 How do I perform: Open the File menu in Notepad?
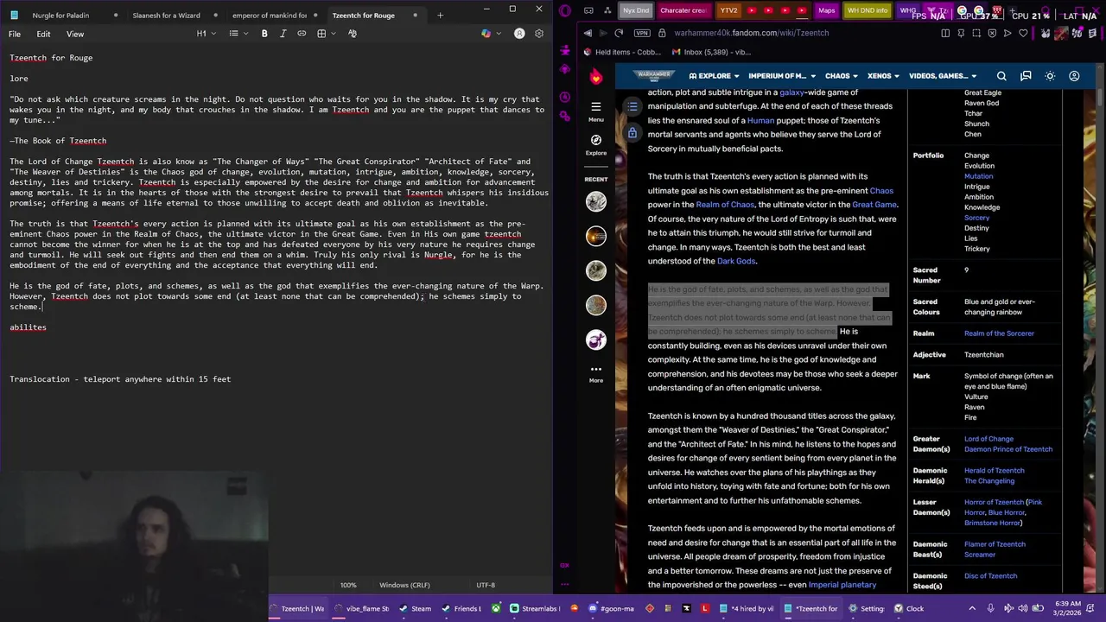coord(15,34)
